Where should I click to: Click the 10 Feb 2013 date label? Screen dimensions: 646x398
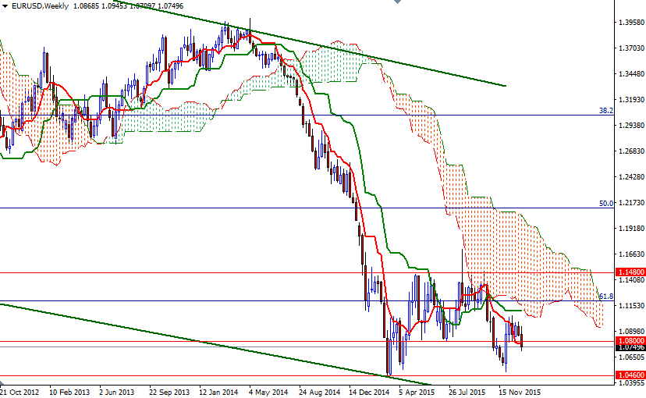coord(69,393)
